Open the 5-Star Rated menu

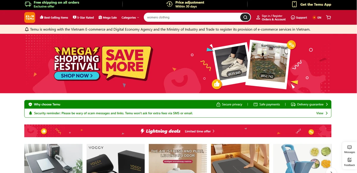[x=83, y=18]
